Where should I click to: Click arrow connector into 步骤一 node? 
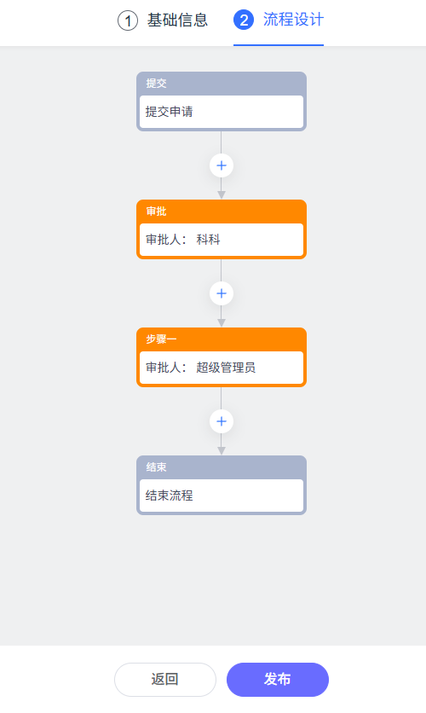[222, 323]
